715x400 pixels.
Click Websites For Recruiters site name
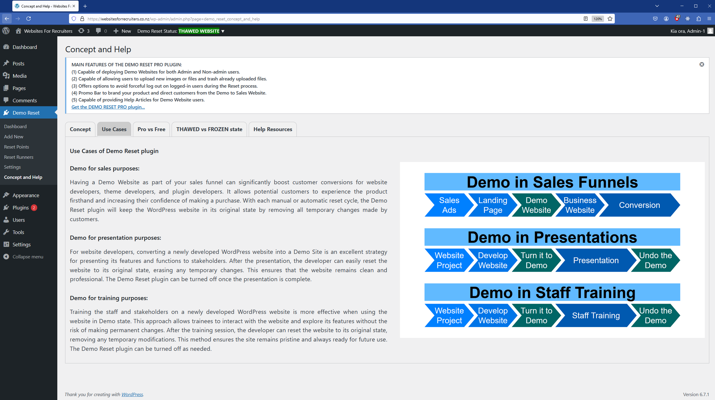coord(48,31)
